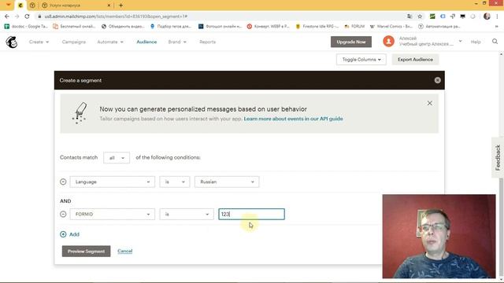This screenshot has width=504, height=283.
Task: Reload the page
Action: tap(27, 17)
